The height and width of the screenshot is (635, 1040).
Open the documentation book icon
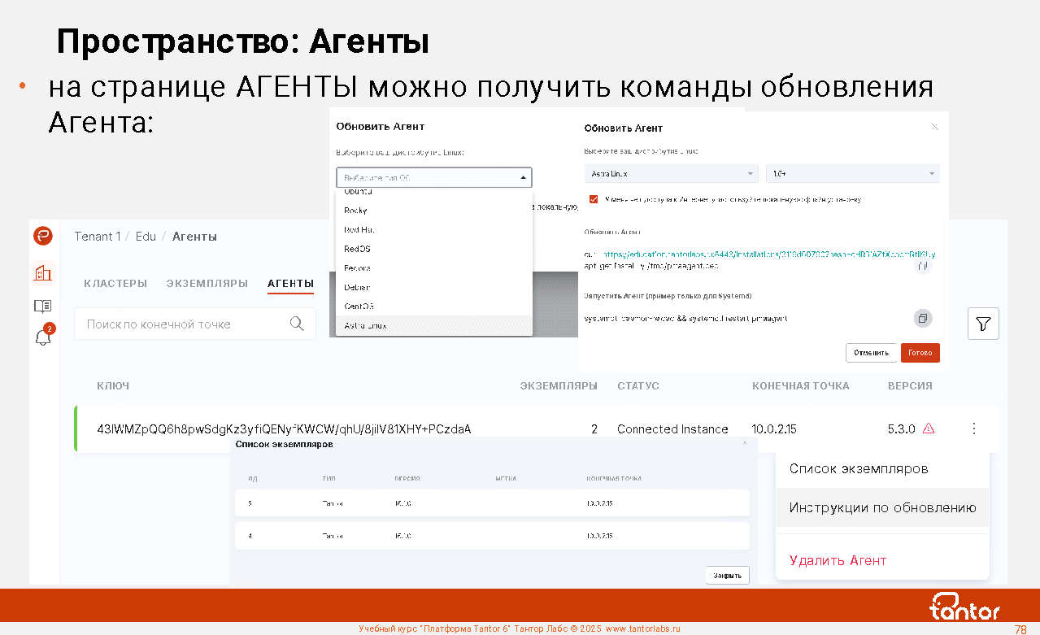(x=43, y=306)
